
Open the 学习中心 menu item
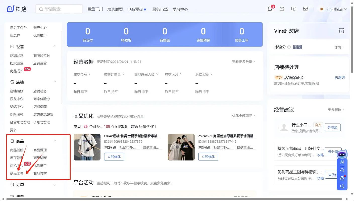tap(180, 9)
